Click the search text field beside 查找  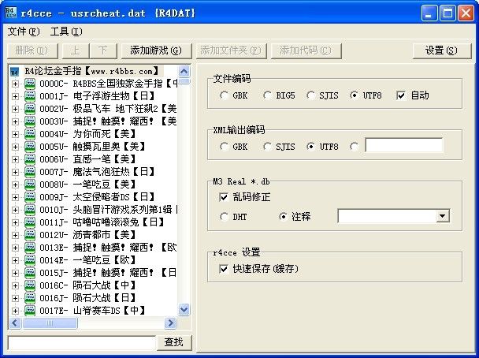click(x=82, y=343)
